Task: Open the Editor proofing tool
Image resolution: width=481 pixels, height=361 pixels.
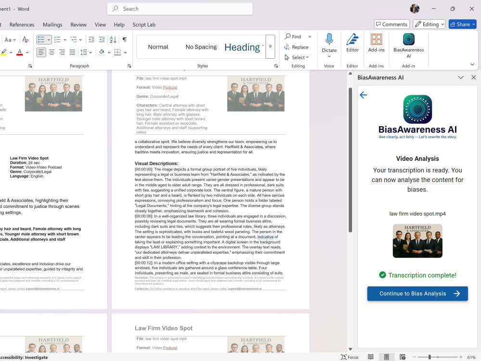Action: (353, 43)
